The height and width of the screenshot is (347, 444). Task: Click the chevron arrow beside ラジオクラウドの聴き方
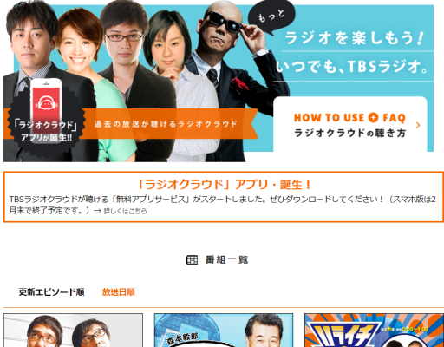coord(418,125)
